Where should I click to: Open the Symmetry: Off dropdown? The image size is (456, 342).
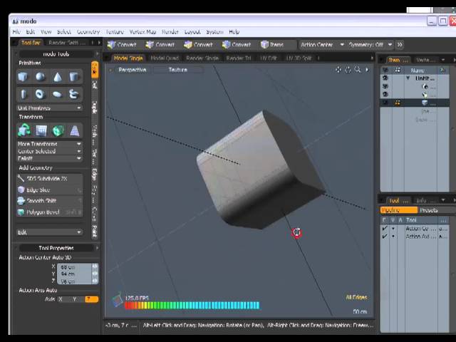tap(370, 44)
